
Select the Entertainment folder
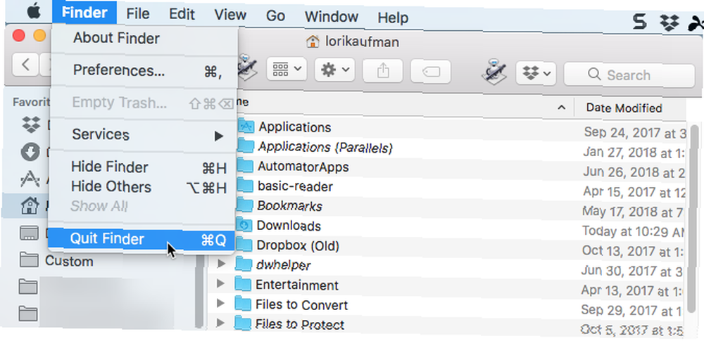pyautogui.click(x=297, y=285)
